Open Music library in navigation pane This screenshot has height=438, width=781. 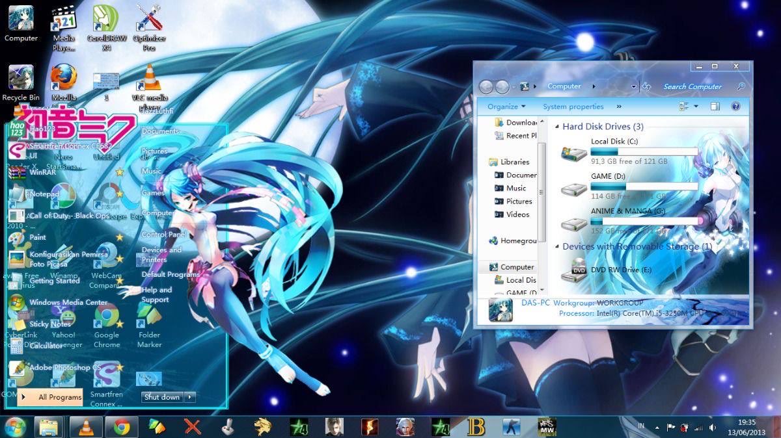(x=511, y=188)
